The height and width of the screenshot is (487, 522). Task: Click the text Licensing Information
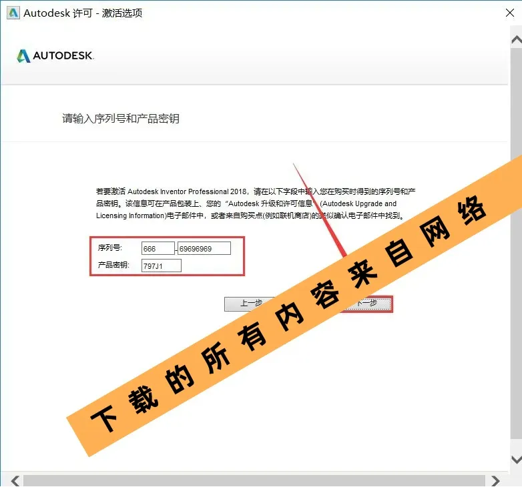tap(131, 215)
